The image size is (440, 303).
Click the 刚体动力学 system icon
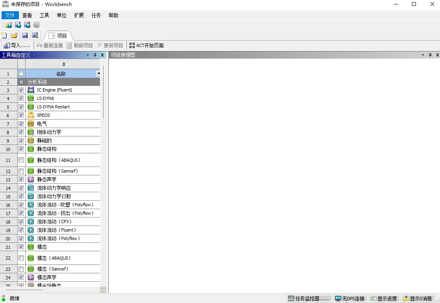(x=31, y=132)
